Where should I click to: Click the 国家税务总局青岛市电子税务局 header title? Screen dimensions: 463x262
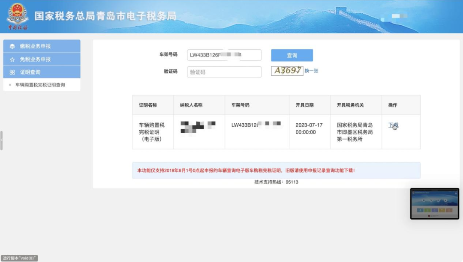click(x=105, y=16)
